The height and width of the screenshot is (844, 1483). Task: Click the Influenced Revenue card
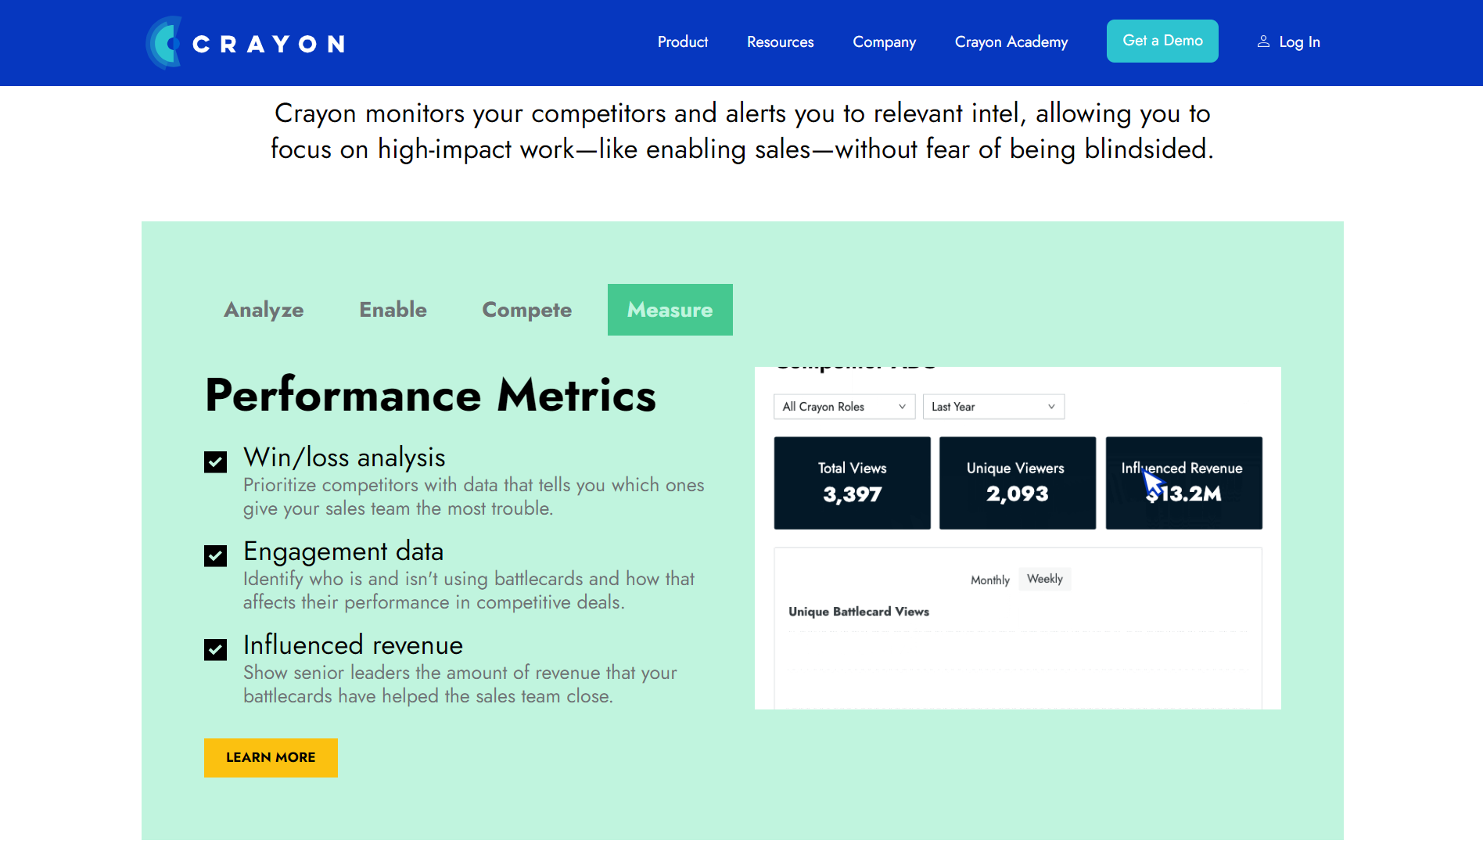[1183, 483]
